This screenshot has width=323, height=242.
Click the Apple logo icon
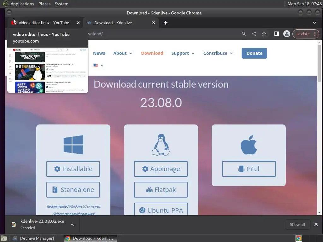click(249, 145)
